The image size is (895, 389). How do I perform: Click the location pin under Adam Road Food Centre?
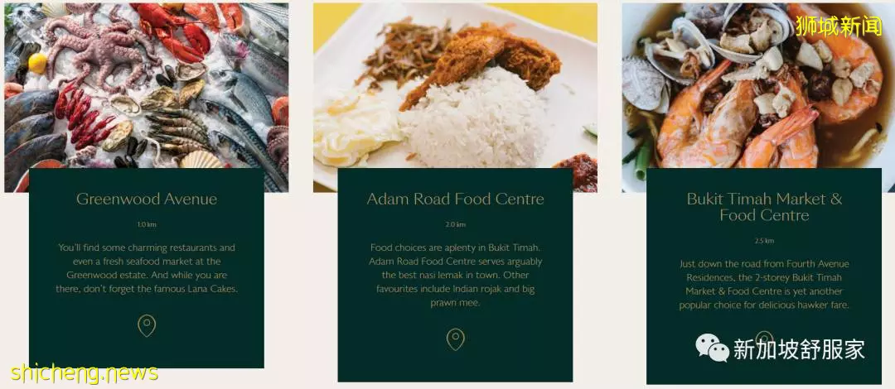[455, 339]
